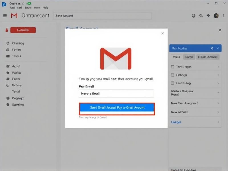Screen dimensions: 228x171
Task: Click the notifications bell icon in header
Action: click(193, 16)
